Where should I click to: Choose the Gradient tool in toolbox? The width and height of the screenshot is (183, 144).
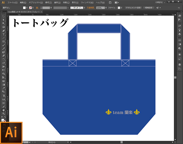pos(3,85)
